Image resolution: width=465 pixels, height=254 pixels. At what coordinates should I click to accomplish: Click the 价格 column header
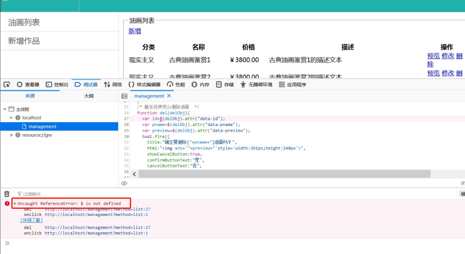tap(248, 47)
